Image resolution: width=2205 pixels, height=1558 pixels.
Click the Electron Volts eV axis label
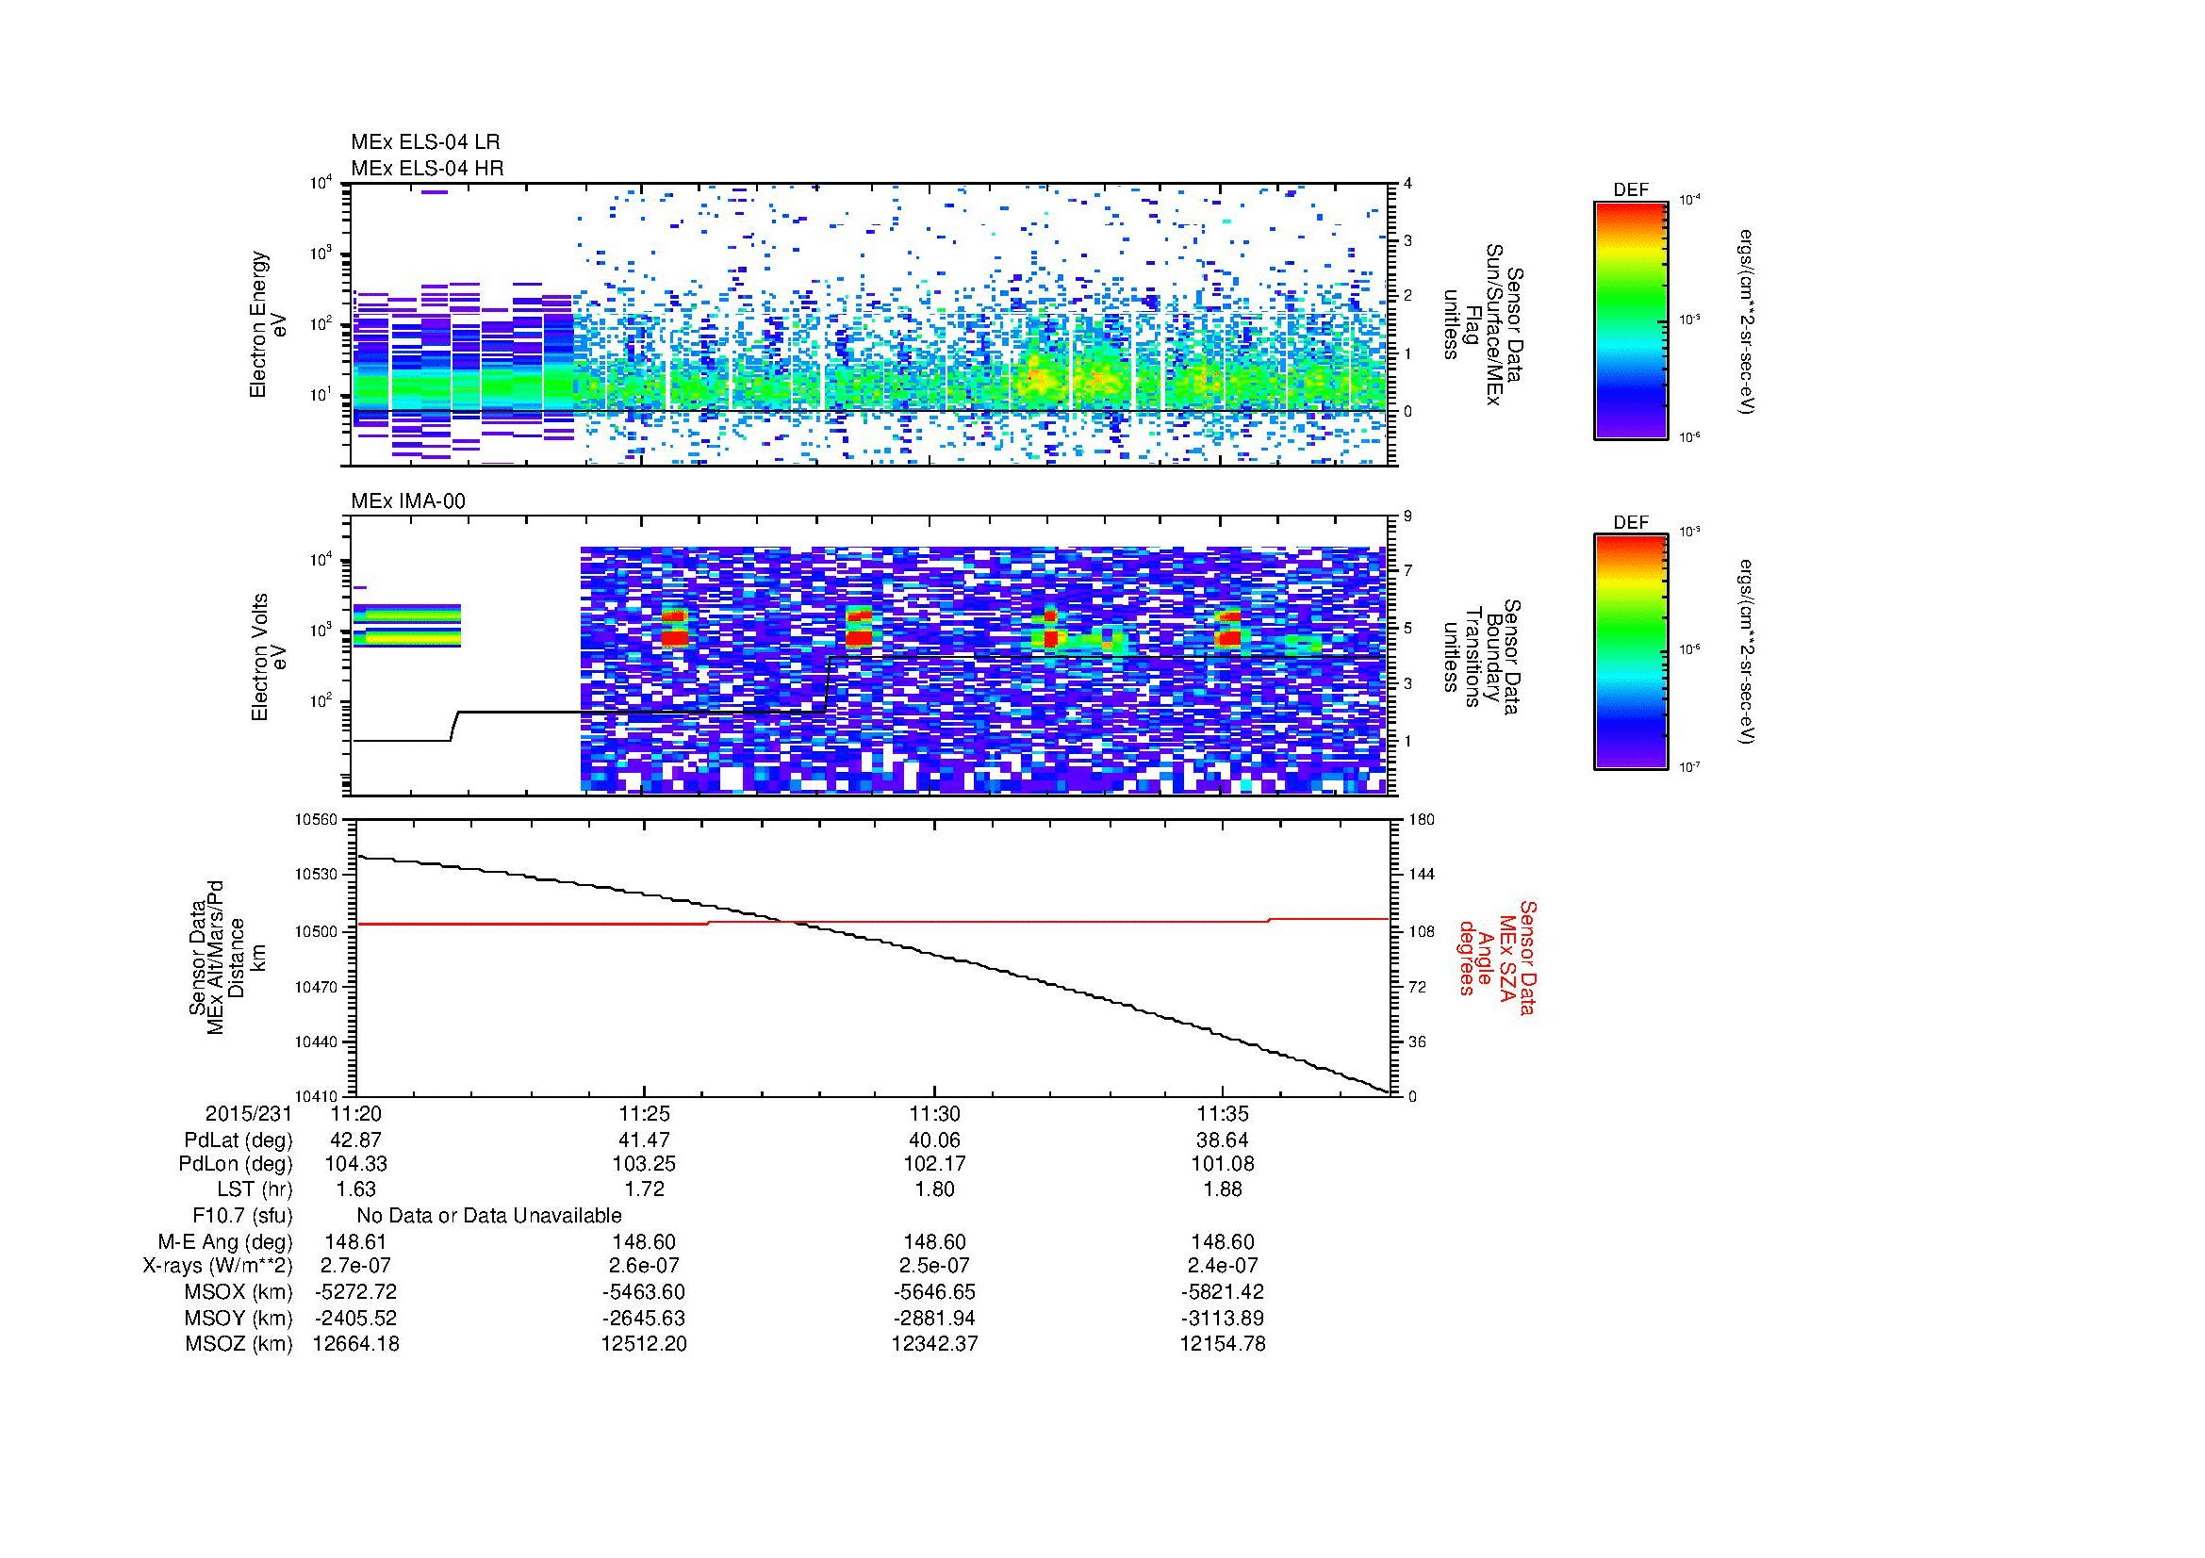pos(269,658)
